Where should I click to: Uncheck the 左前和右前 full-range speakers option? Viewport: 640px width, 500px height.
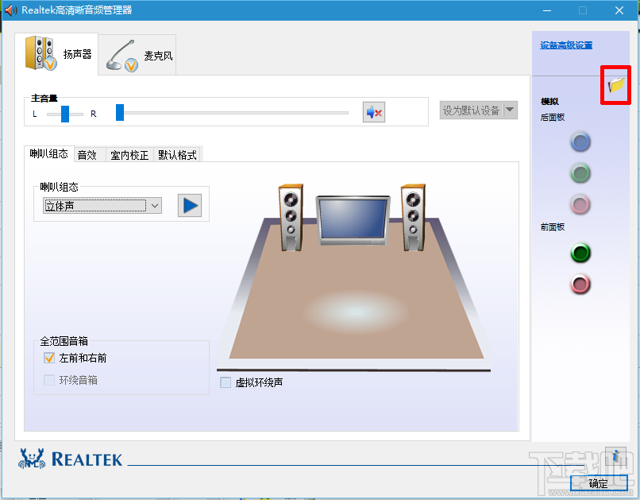click(x=49, y=358)
